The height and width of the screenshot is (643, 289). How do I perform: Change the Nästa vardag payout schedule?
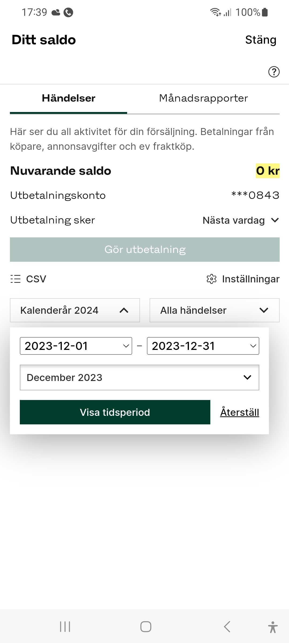(241, 220)
